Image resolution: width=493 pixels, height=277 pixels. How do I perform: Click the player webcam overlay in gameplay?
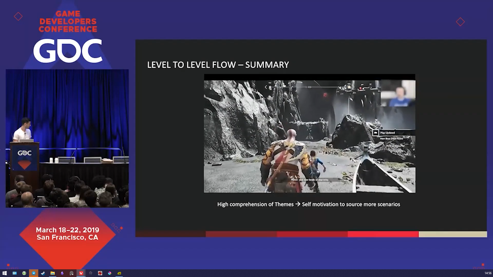tap(398, 93)
